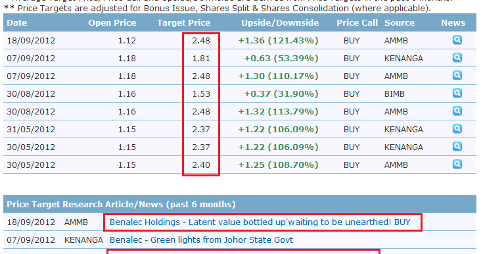This screenshot has height=254, width=483.
Task: Click the +0.63 (53.39%) upside value
Action: (281, 59)
